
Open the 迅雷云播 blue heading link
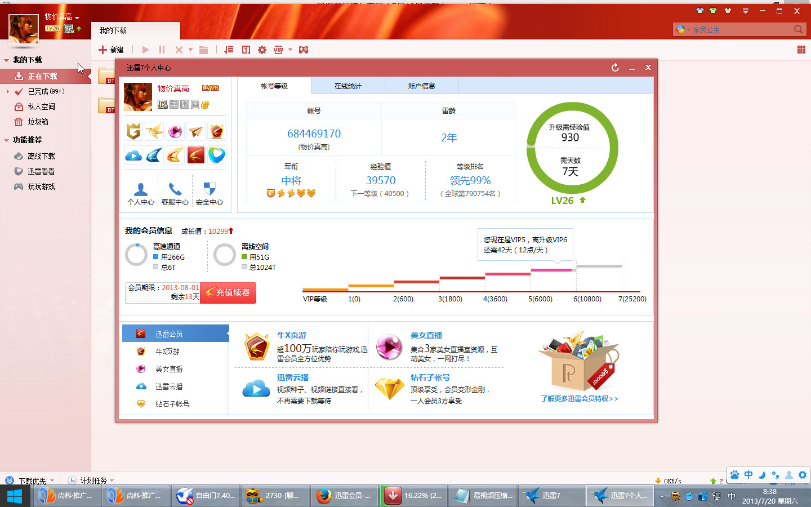[x=293, y=377]
